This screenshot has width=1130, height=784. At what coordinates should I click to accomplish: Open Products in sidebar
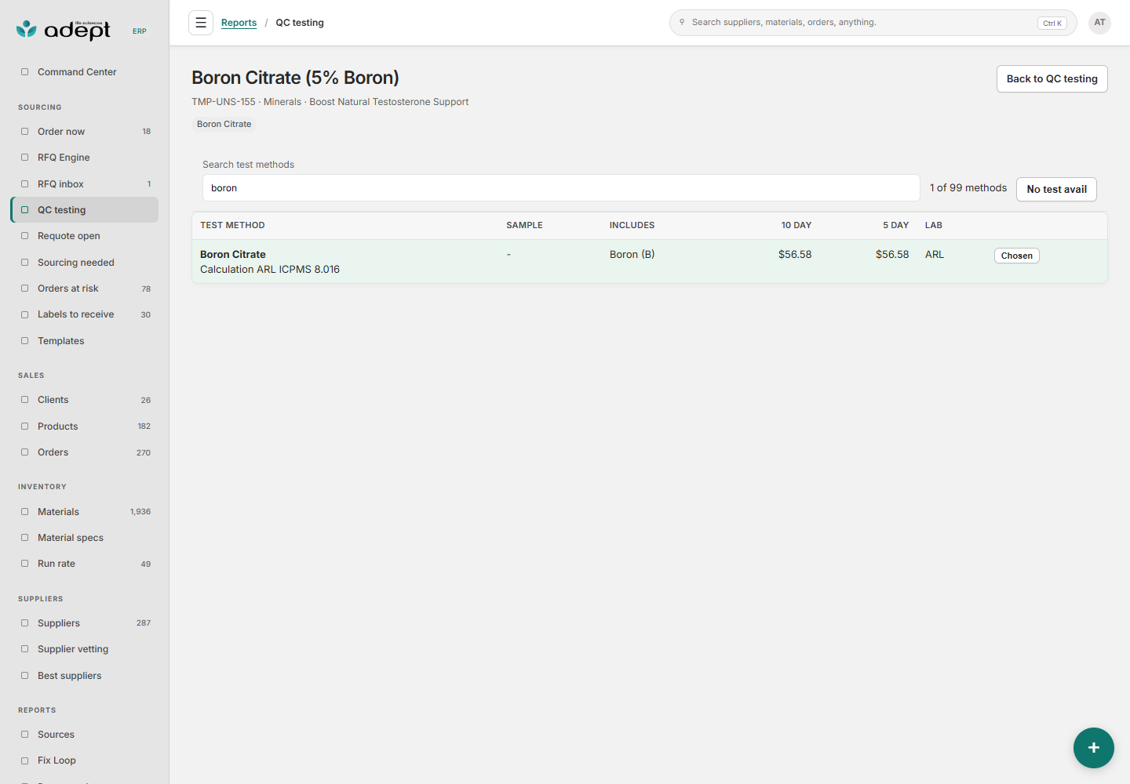pos(85,426)
